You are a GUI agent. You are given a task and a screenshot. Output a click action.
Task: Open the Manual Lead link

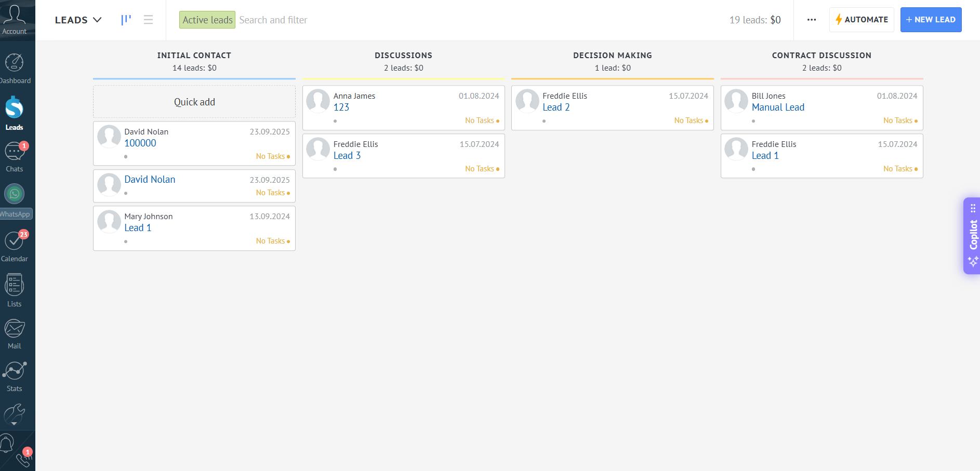point(778,107)
